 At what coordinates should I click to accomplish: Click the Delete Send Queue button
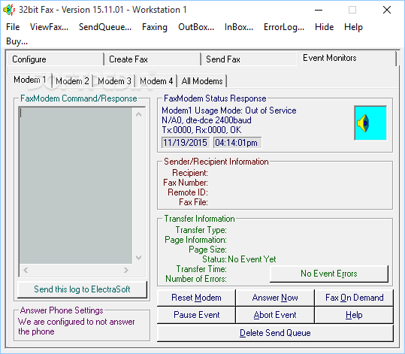point(275,333)
